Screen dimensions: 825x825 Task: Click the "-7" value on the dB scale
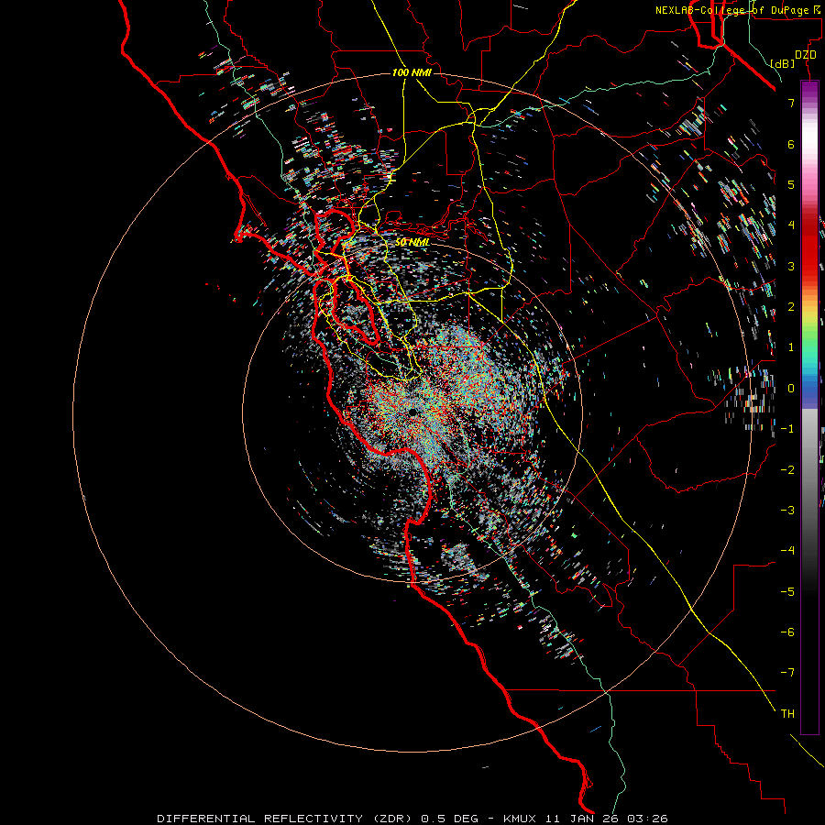click(x=787, y=673)
